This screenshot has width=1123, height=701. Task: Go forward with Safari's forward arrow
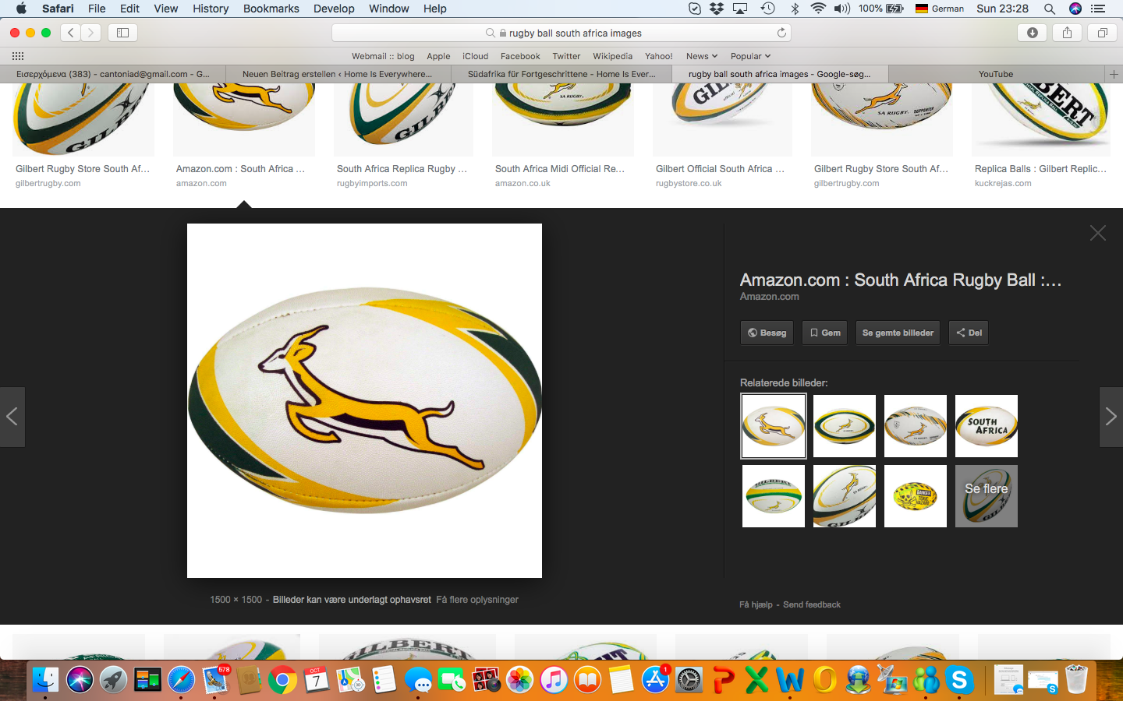click(91, 33)
